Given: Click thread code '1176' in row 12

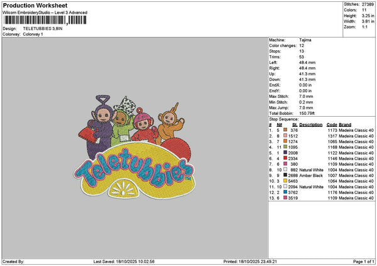Looking at the screenshot, I should pos(332,193).
